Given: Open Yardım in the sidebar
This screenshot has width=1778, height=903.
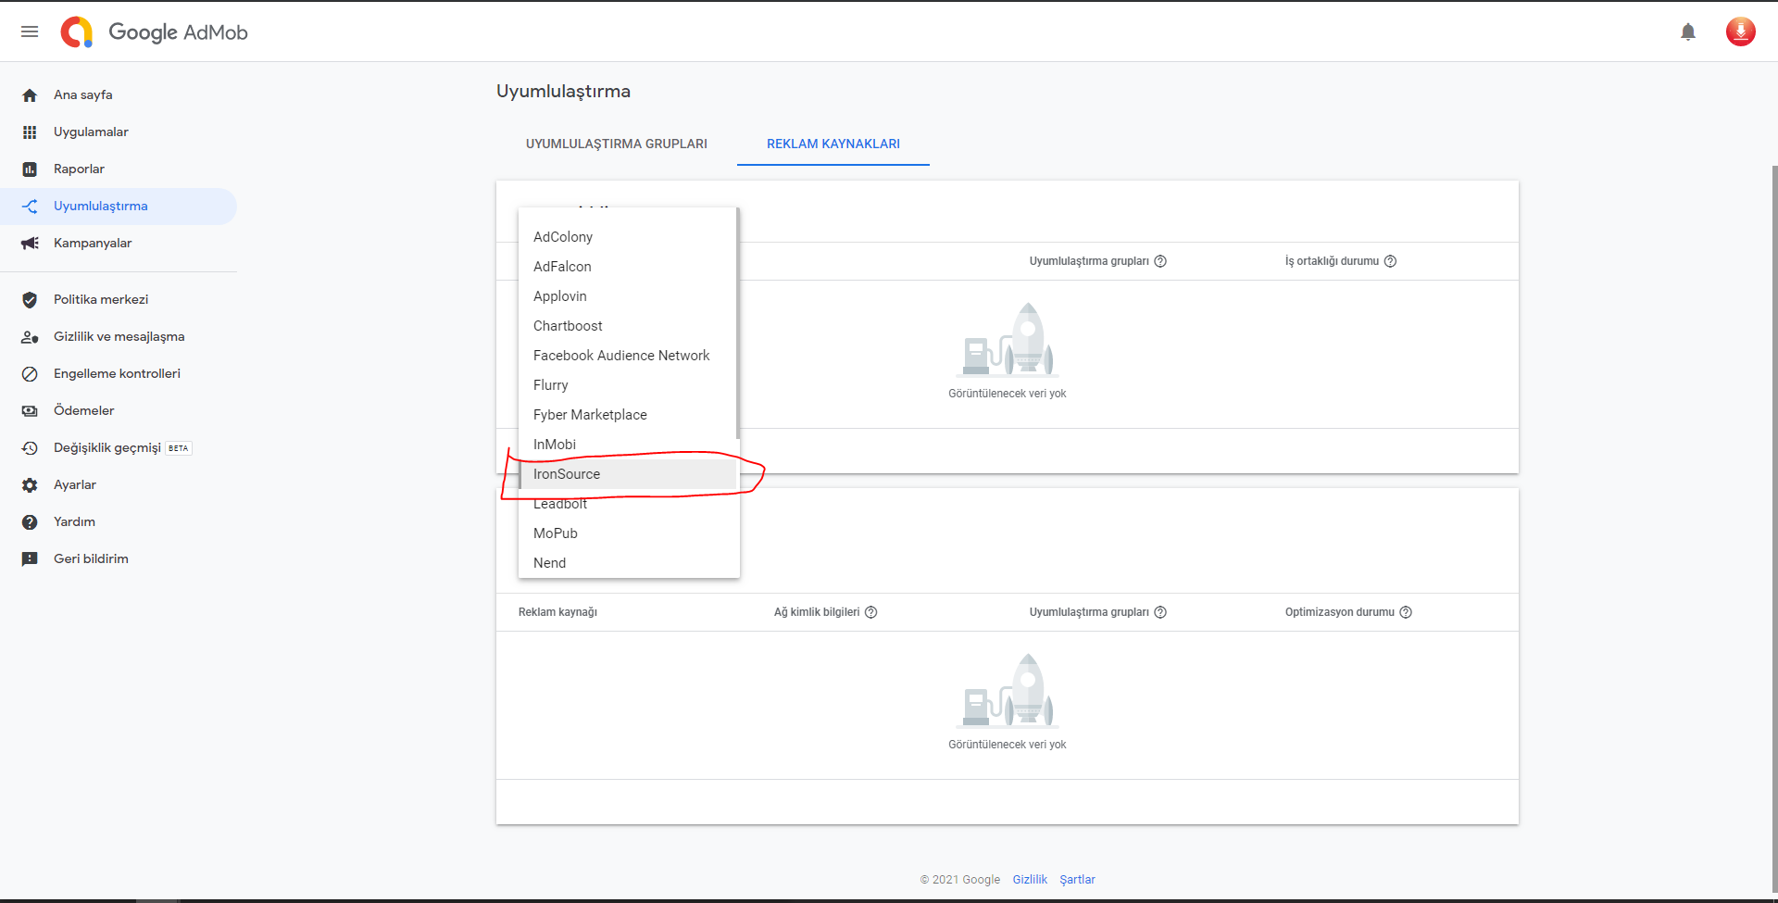Looking at the screenshot, I should [x=119, y=522].
